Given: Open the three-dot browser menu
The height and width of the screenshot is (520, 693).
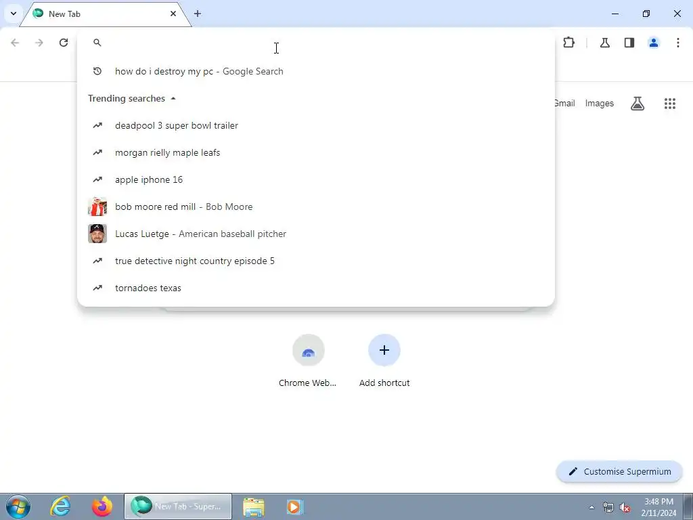Looking at the screenshot, I should point(678,43).
